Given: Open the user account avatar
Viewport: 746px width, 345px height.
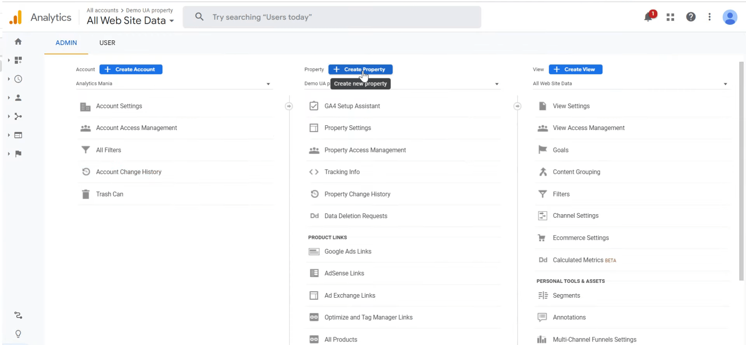Looking at the screenshot, I should click(730, 17).
